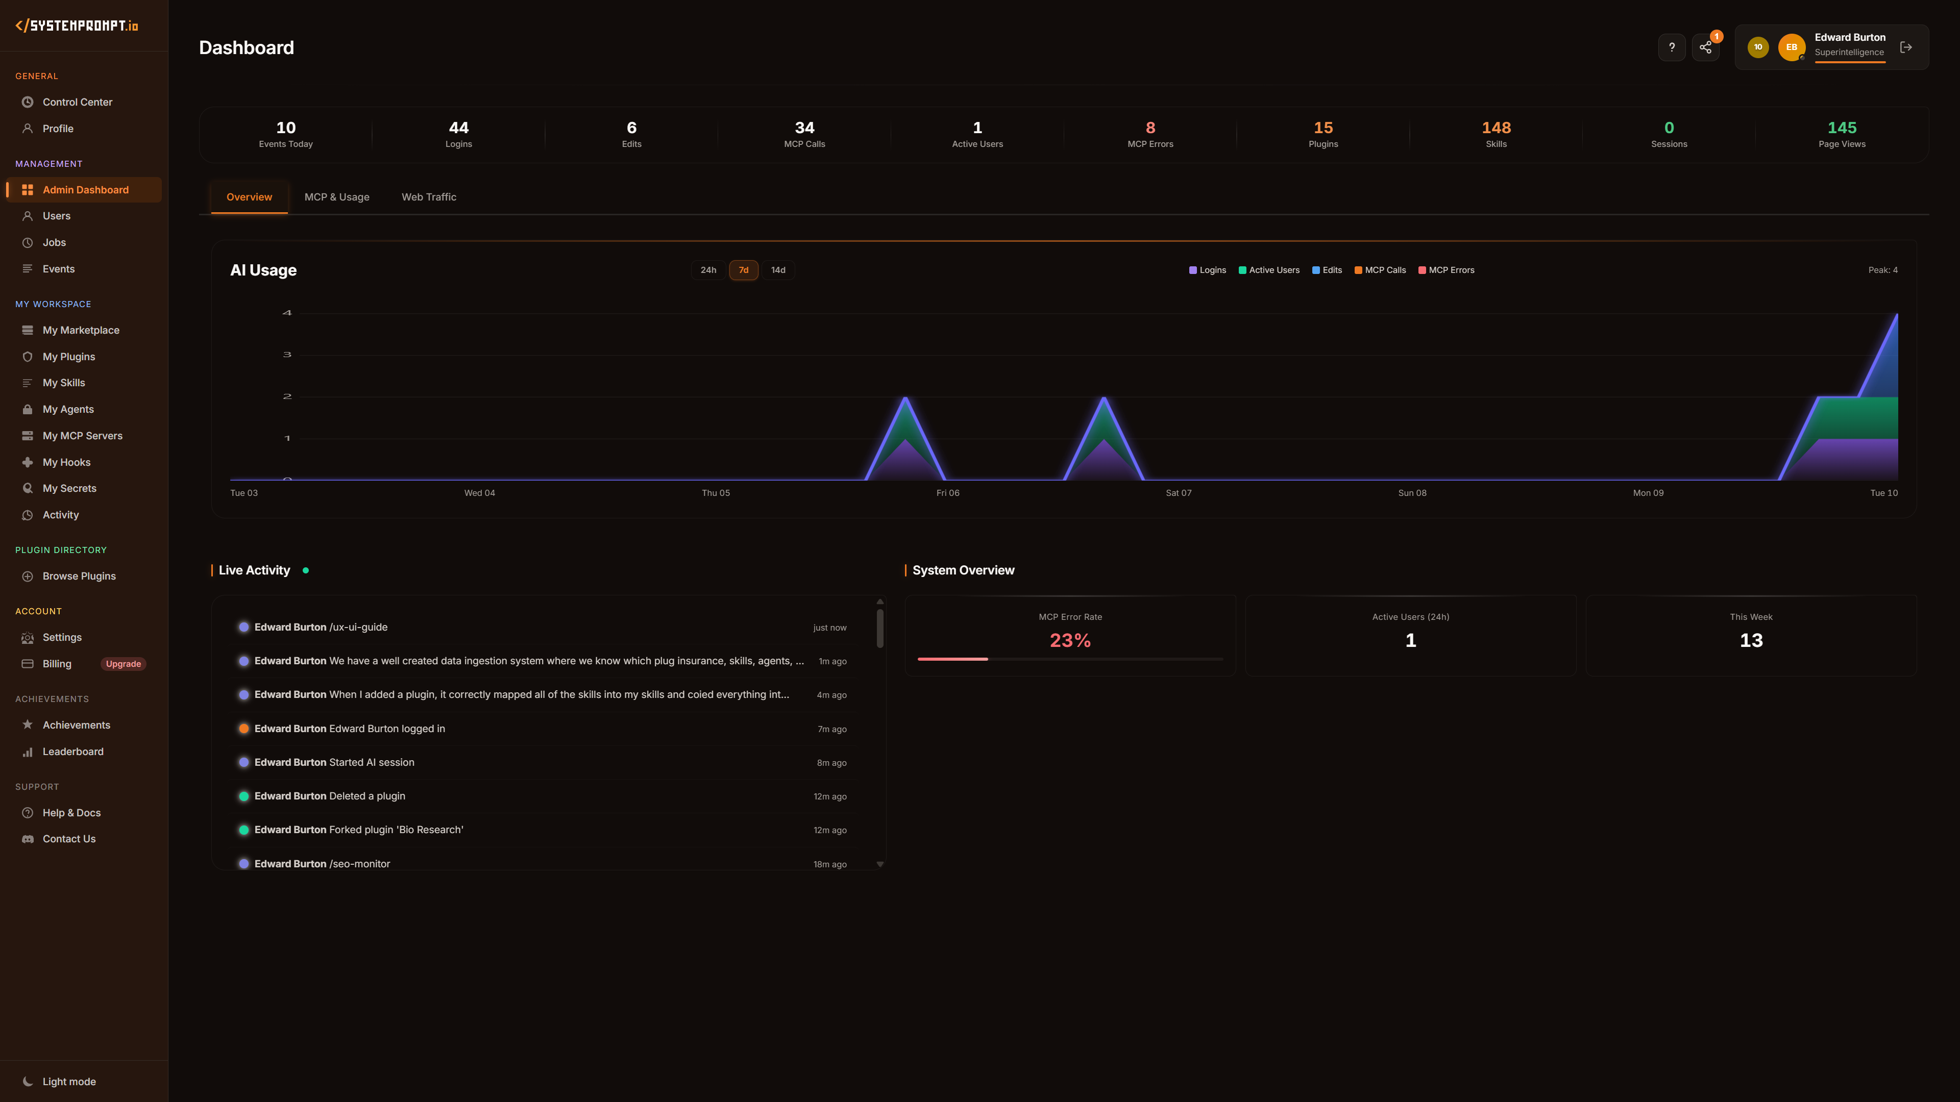The height and width of the screenshot is (1102, 1960).
Task: Switch to the MCP & Usage tab
Action: pyautogui.click(x=337, y=197)
